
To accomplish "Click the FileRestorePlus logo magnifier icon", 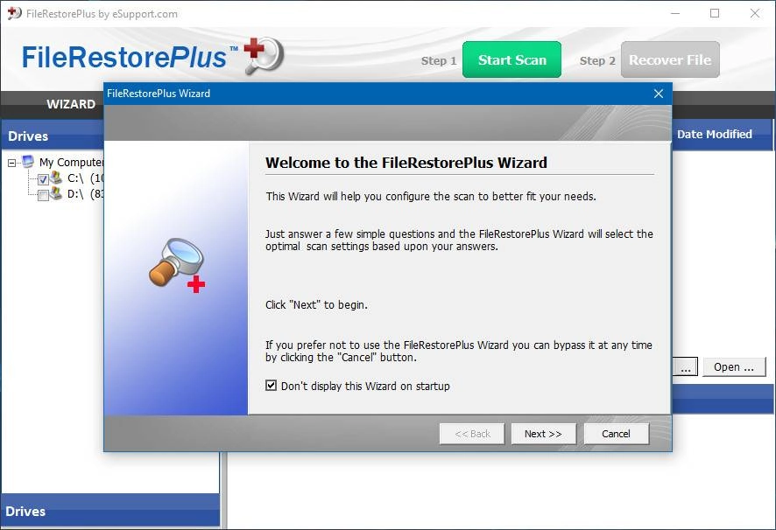I will tap(264, 55).
